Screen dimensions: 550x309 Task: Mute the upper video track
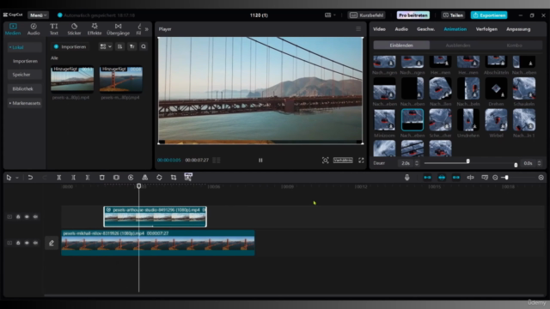[x=35, y=217]
